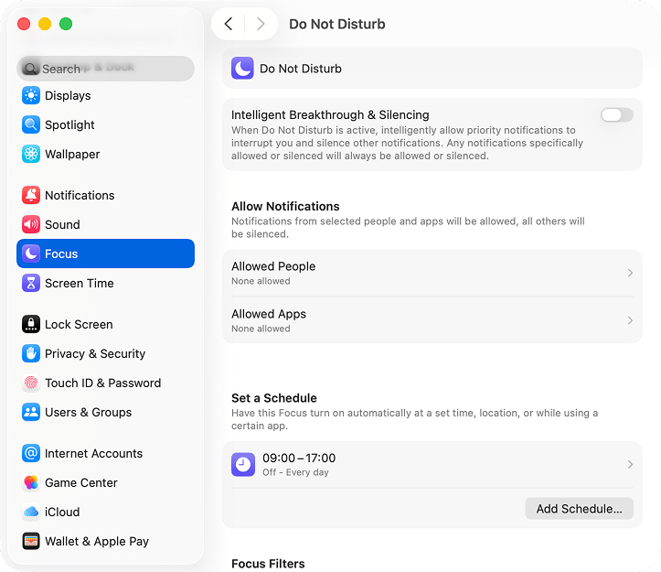Open Displays settings

click(105, 95)
